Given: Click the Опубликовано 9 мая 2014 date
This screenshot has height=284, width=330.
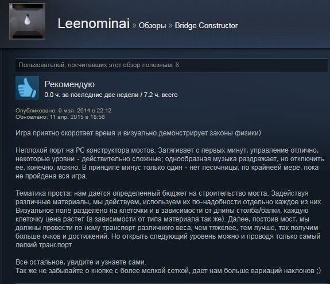Looking at the screenshot, I should (64, 110).
